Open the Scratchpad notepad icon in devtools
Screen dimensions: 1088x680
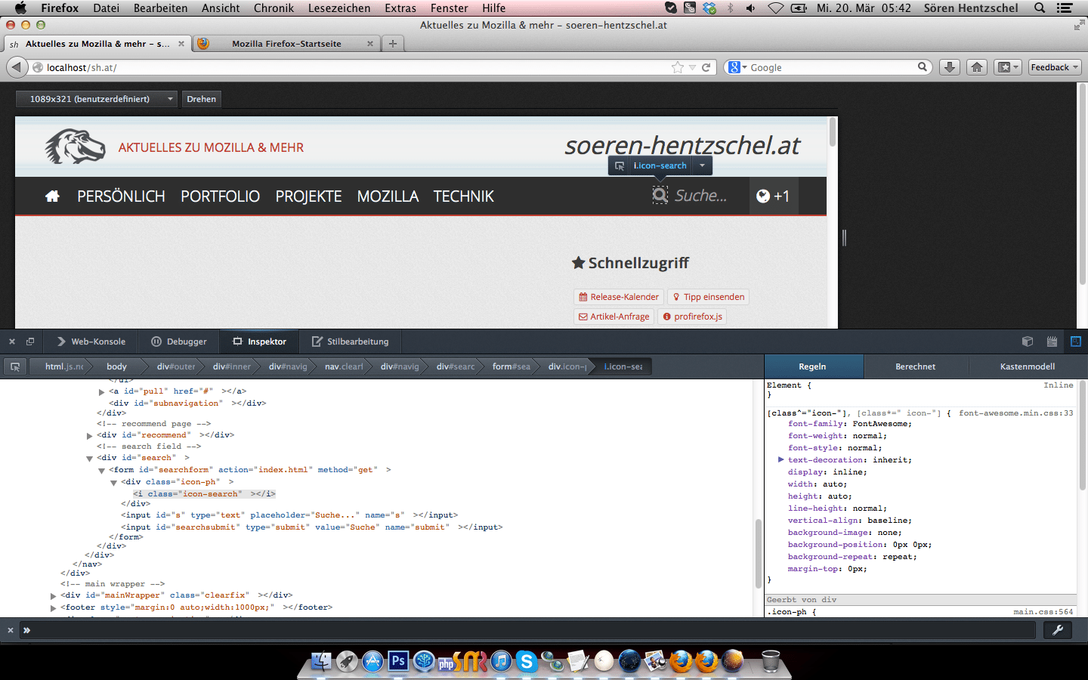1052,342
